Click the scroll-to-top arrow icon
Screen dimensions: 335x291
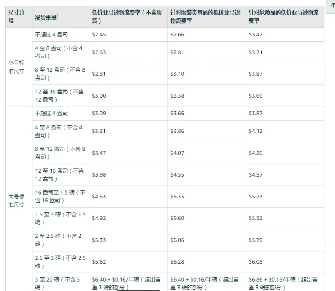coord(333,6)
